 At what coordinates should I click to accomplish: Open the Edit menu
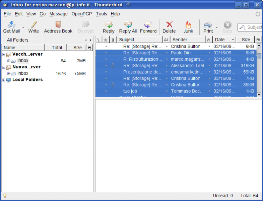[x=19, y=14]
